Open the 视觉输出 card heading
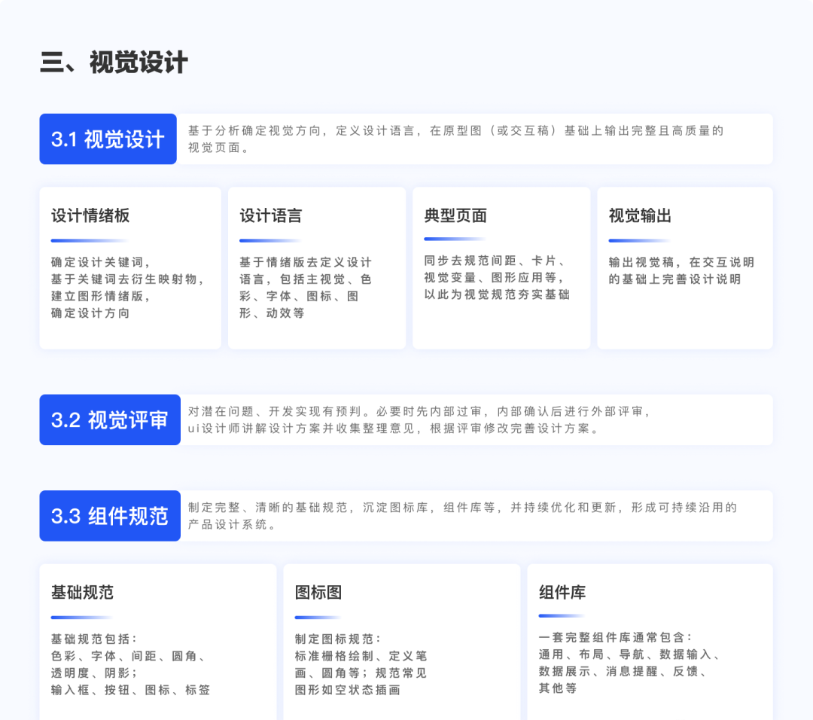Viewport: 813px width, 720px height. (x=640, y=216)
